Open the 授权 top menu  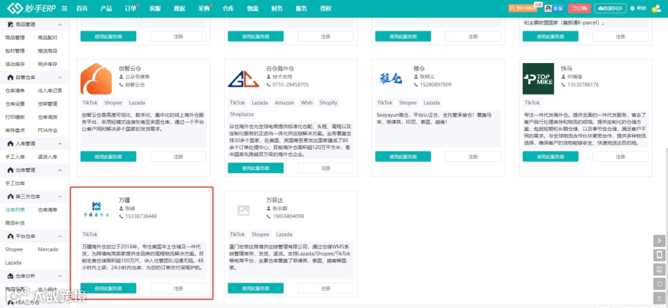(x=325, y=9)
